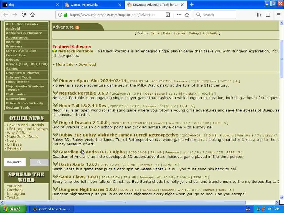Open the page actions three-dot menu
Viewport: 284px width, 213px height.
[179, 15]
